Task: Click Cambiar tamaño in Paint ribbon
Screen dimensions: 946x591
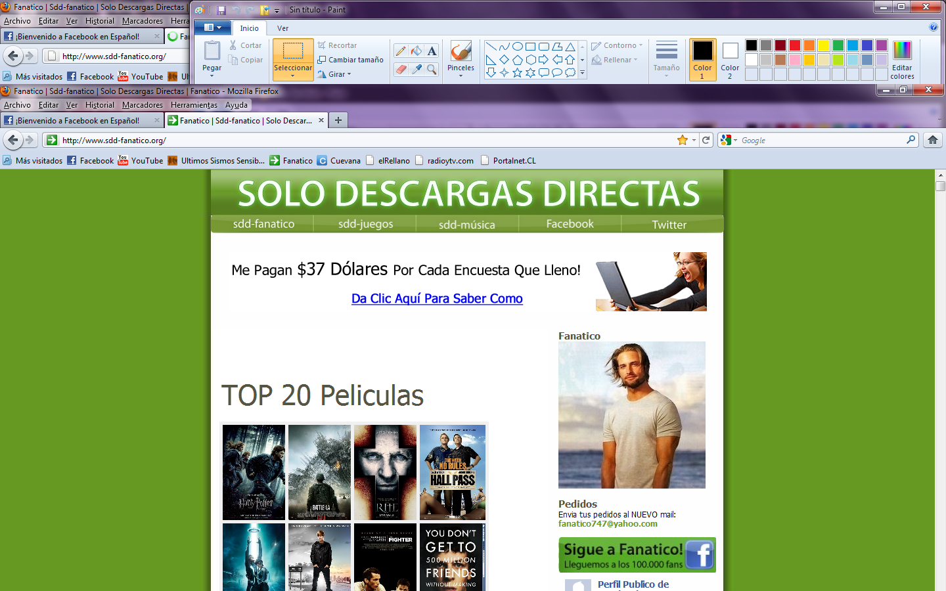Action: coord(350,60)
